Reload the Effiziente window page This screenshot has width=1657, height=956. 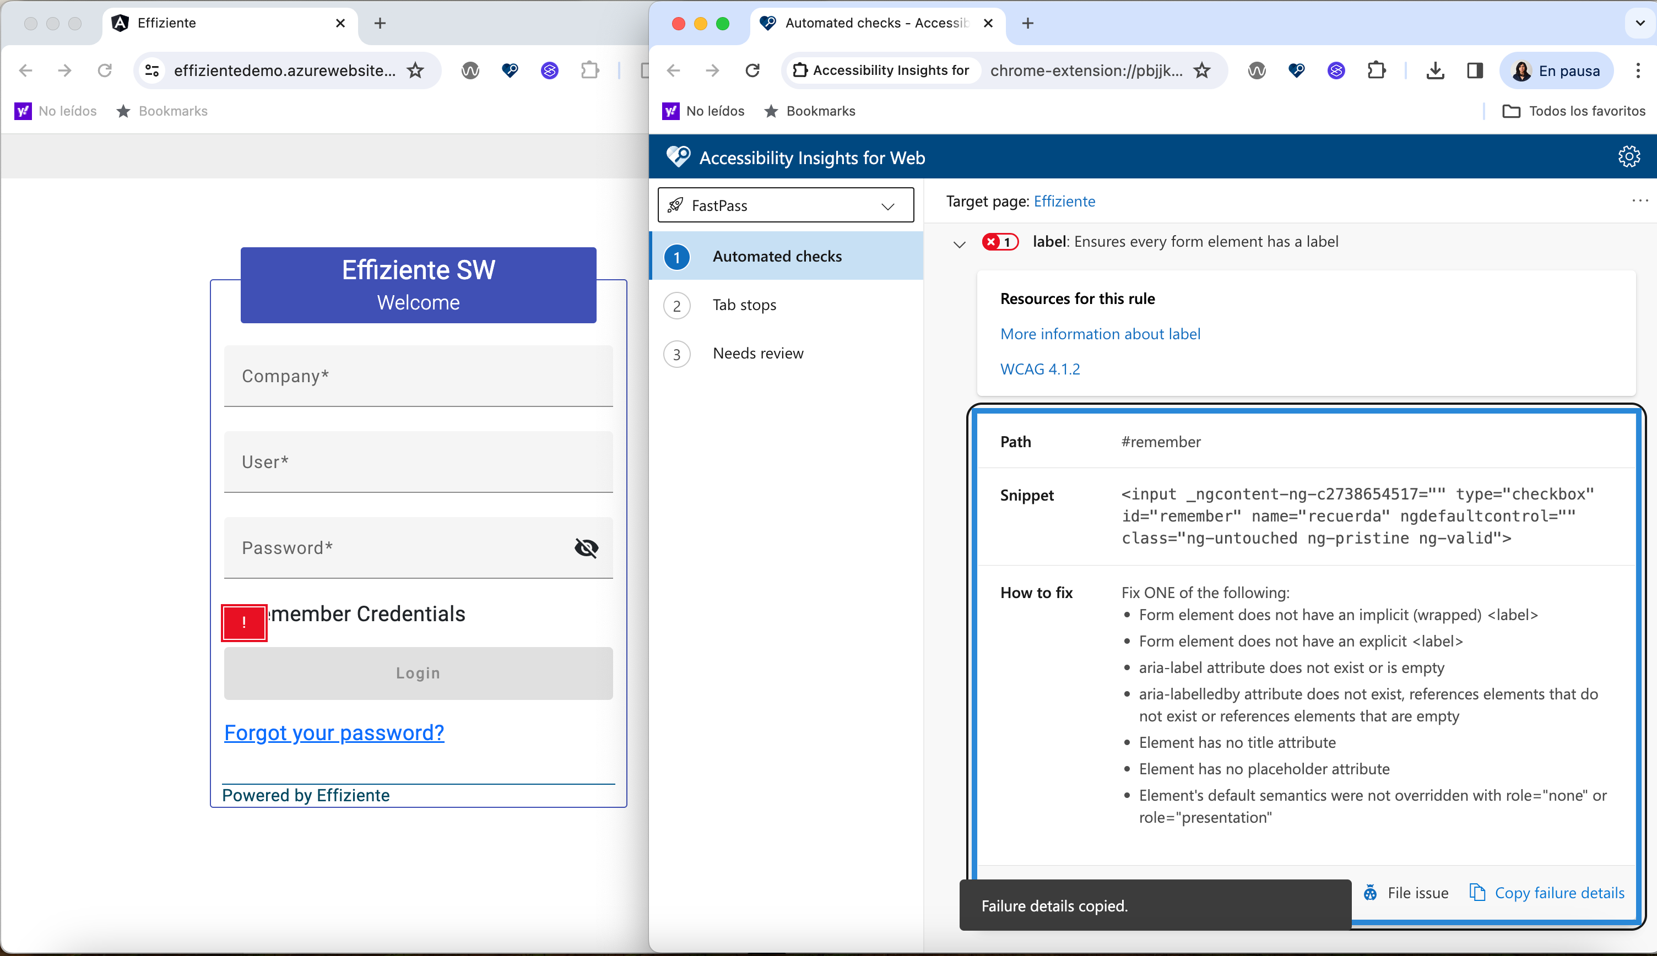(x=105, y=70)
